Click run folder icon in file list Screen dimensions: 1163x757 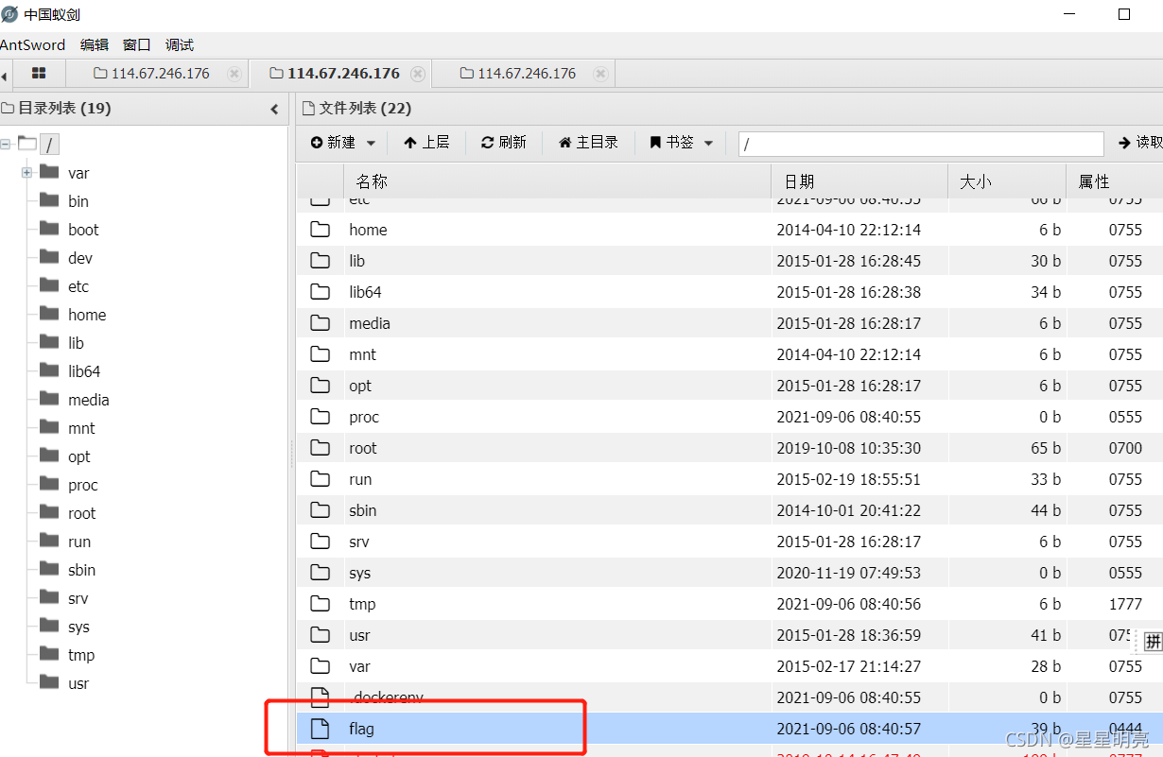click(x=321, y=479)
